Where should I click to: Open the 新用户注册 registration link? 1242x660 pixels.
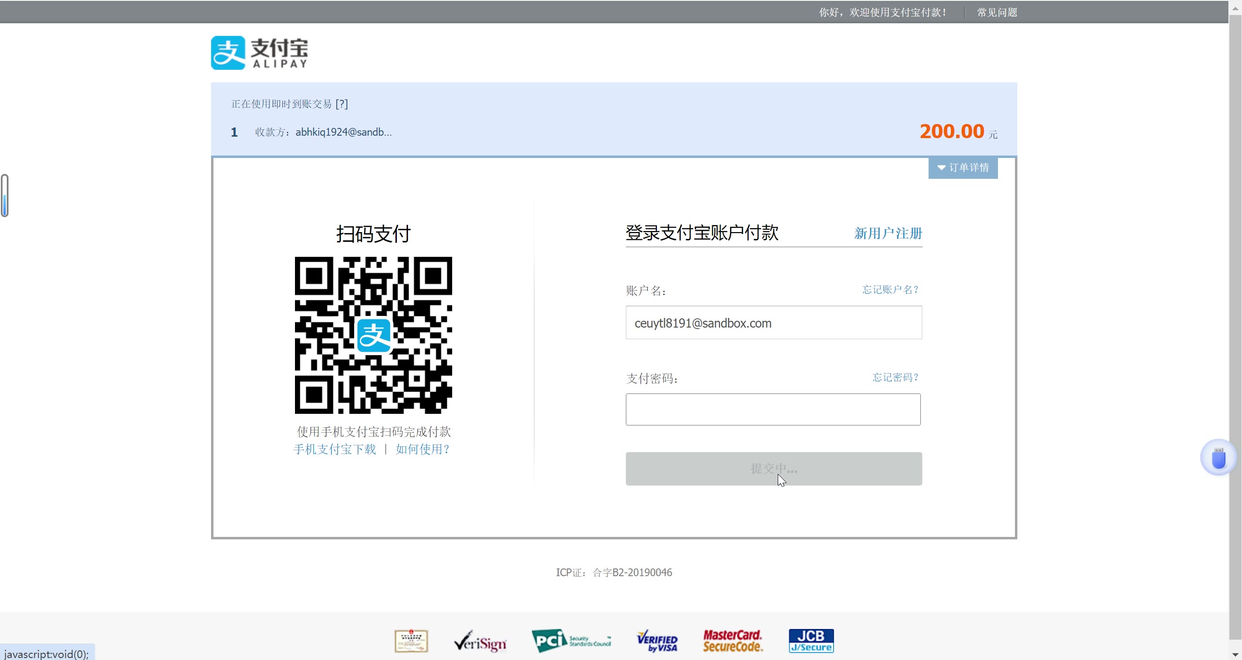888,234
